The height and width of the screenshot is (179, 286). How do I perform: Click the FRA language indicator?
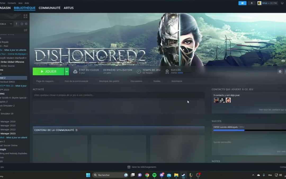point(270,175)
